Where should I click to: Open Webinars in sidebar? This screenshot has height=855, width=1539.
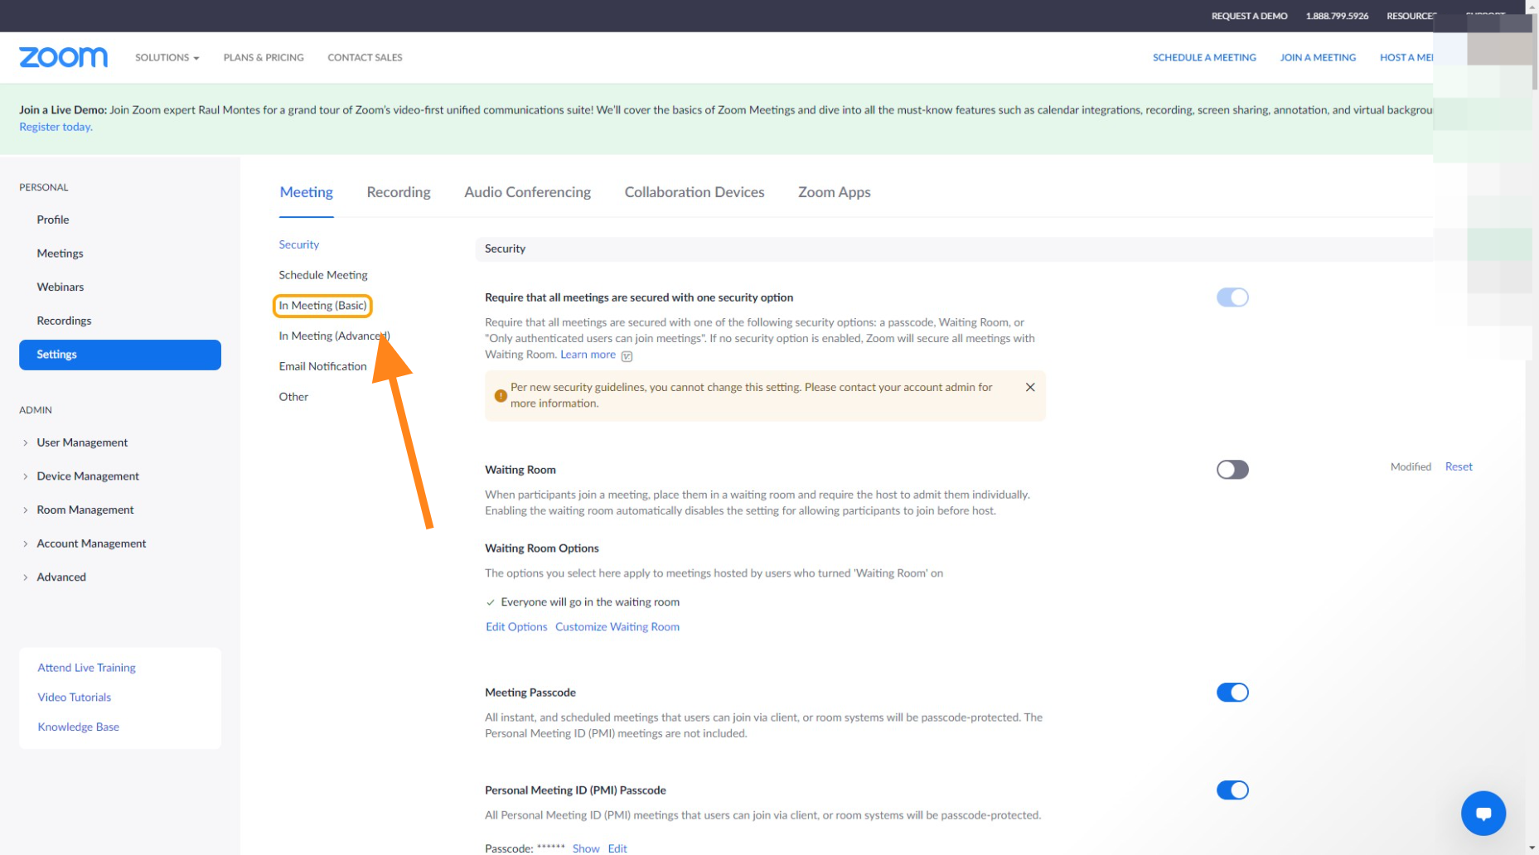[x=60, y=287]
